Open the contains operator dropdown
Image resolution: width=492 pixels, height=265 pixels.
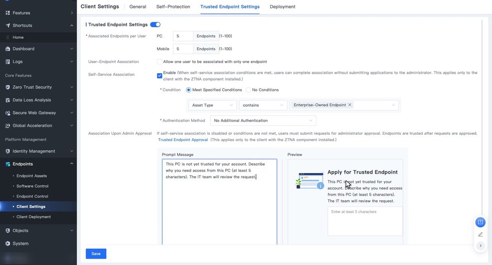coord(263,105)
